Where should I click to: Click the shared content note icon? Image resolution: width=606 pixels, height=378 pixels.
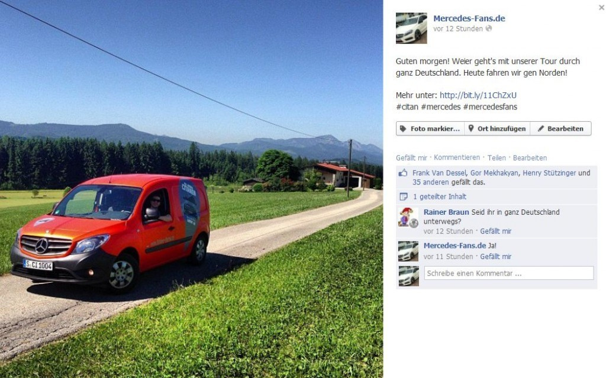pyautogui.click(x=403, y=197)
